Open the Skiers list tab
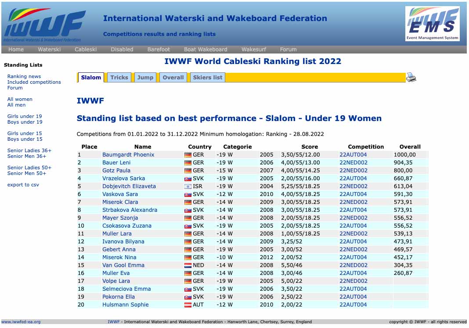469x328 pixels. coord(208,78)
